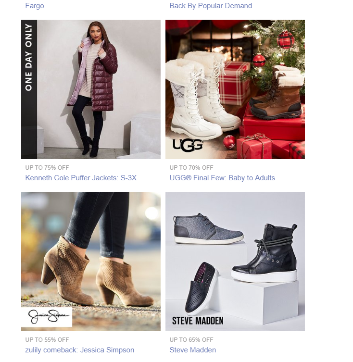Click the UP TO 75% OFF label

pyautogui.click(x=47, y=168)
